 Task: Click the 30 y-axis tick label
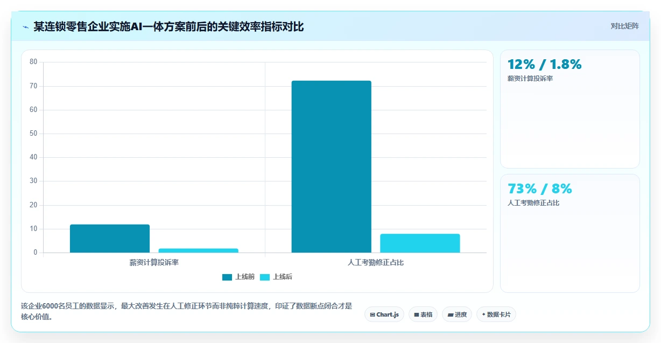33,181
